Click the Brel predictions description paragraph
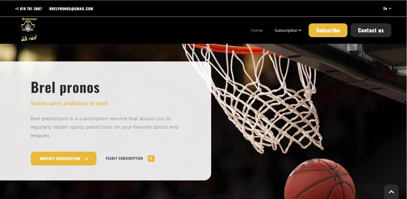The image size is (407, 199). [104, 127]
